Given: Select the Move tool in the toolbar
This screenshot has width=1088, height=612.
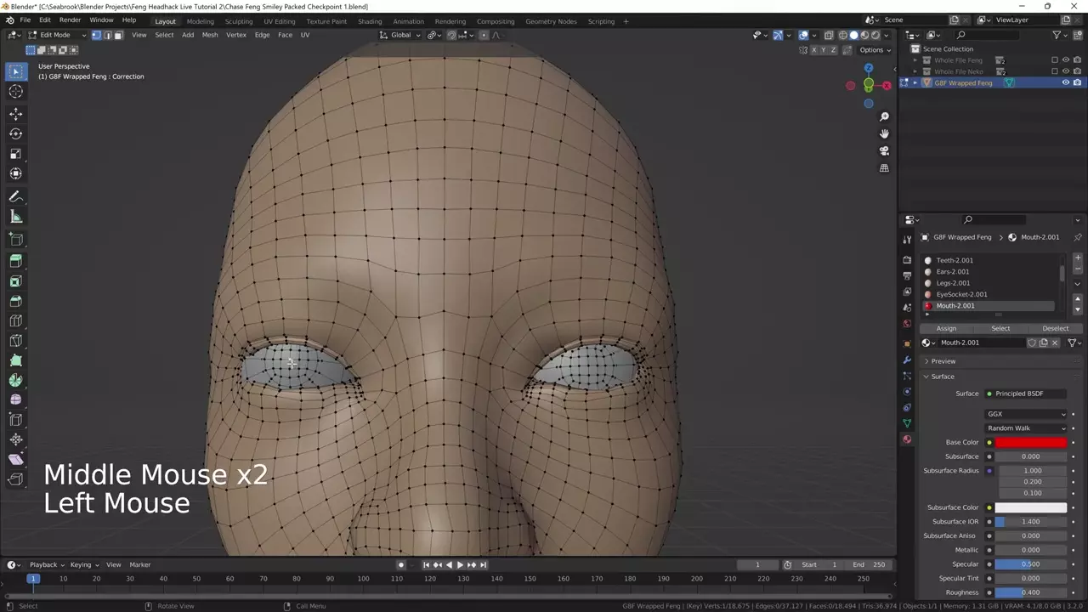Looking at the screenshot, I should (15, 114).
